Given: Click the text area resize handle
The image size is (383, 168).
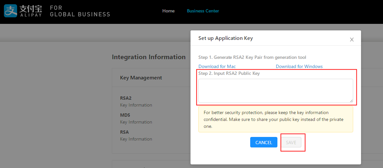Looking at the screenshot, I should 351,101.
